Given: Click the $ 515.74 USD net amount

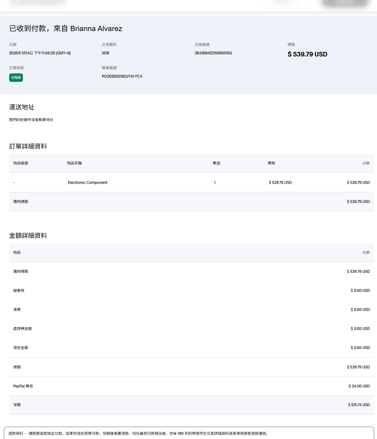Looking at the screenshot, I should 359,405.
